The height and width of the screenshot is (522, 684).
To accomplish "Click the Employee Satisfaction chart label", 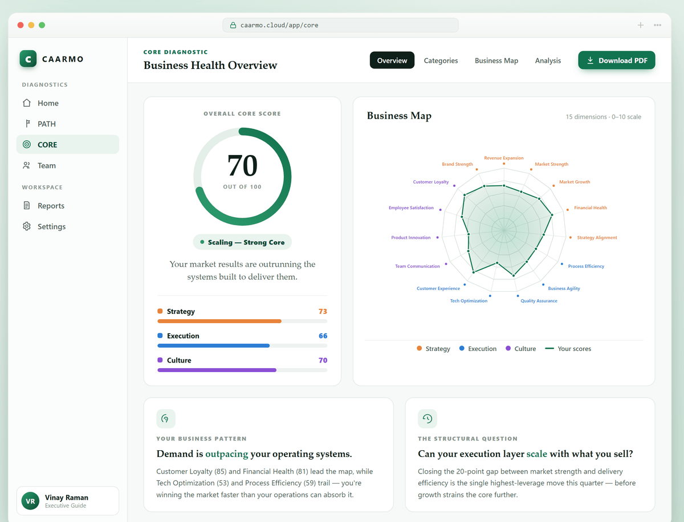I will pos(411,208).
